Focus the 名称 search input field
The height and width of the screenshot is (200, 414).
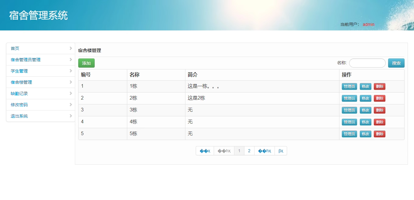pyautogui.click(x=367, y=63)
